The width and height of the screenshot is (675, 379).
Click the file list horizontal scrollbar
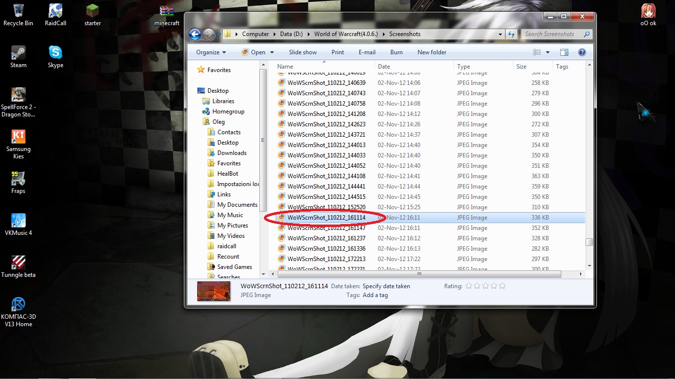420,274
